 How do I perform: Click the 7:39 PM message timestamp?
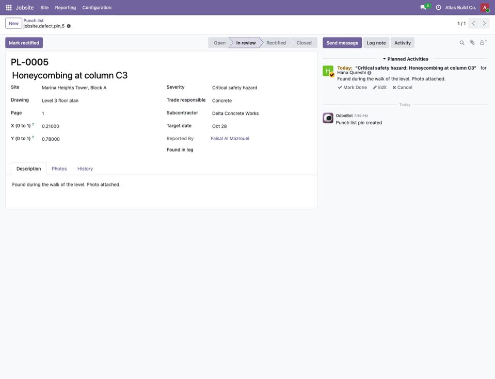pos(361,116)
